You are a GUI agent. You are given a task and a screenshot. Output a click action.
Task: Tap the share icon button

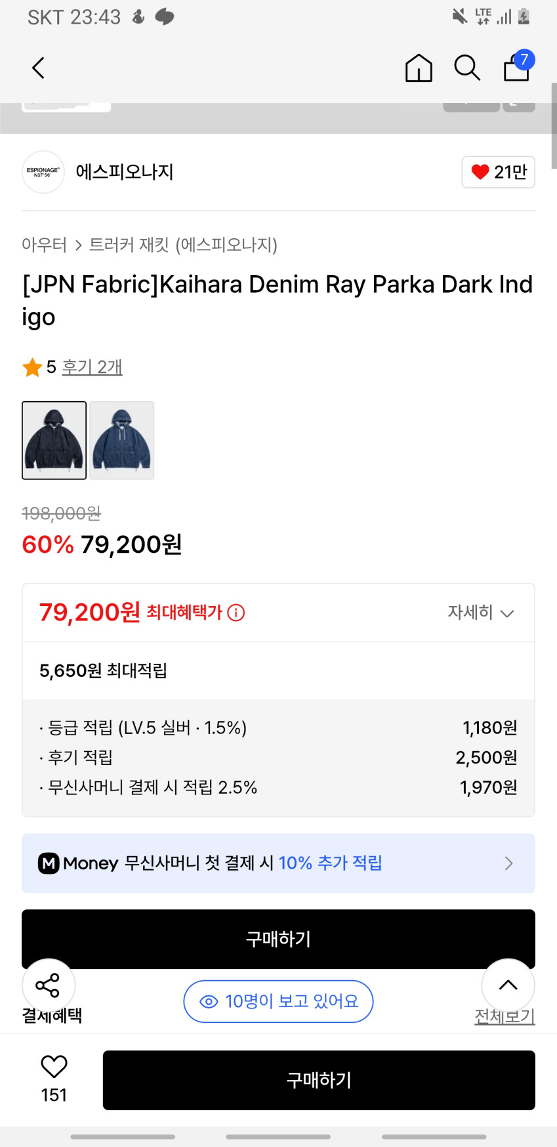coord(48,985)
